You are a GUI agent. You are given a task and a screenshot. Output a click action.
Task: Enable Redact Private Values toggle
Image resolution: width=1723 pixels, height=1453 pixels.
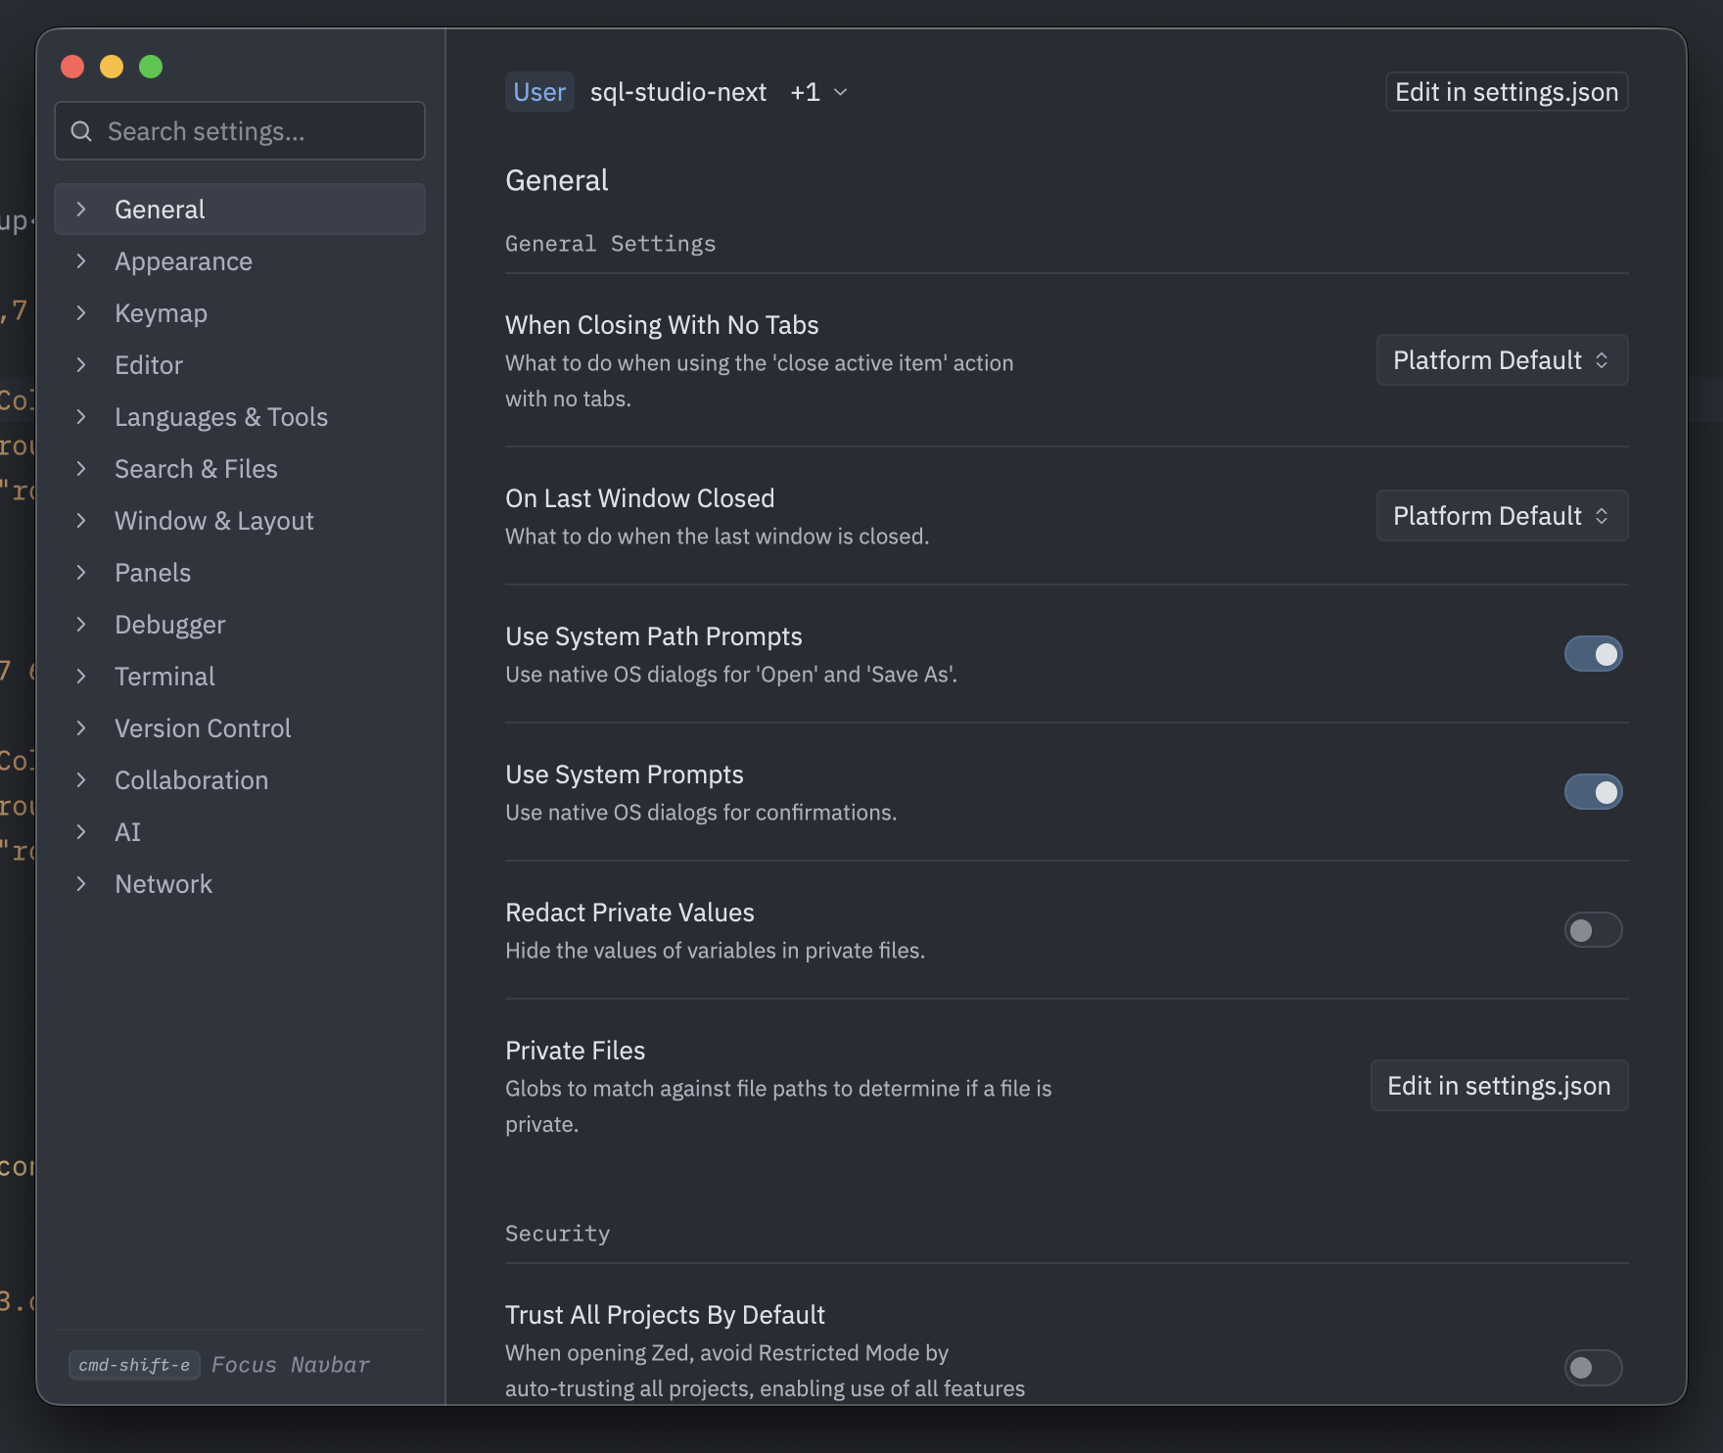coord(1593,930)
